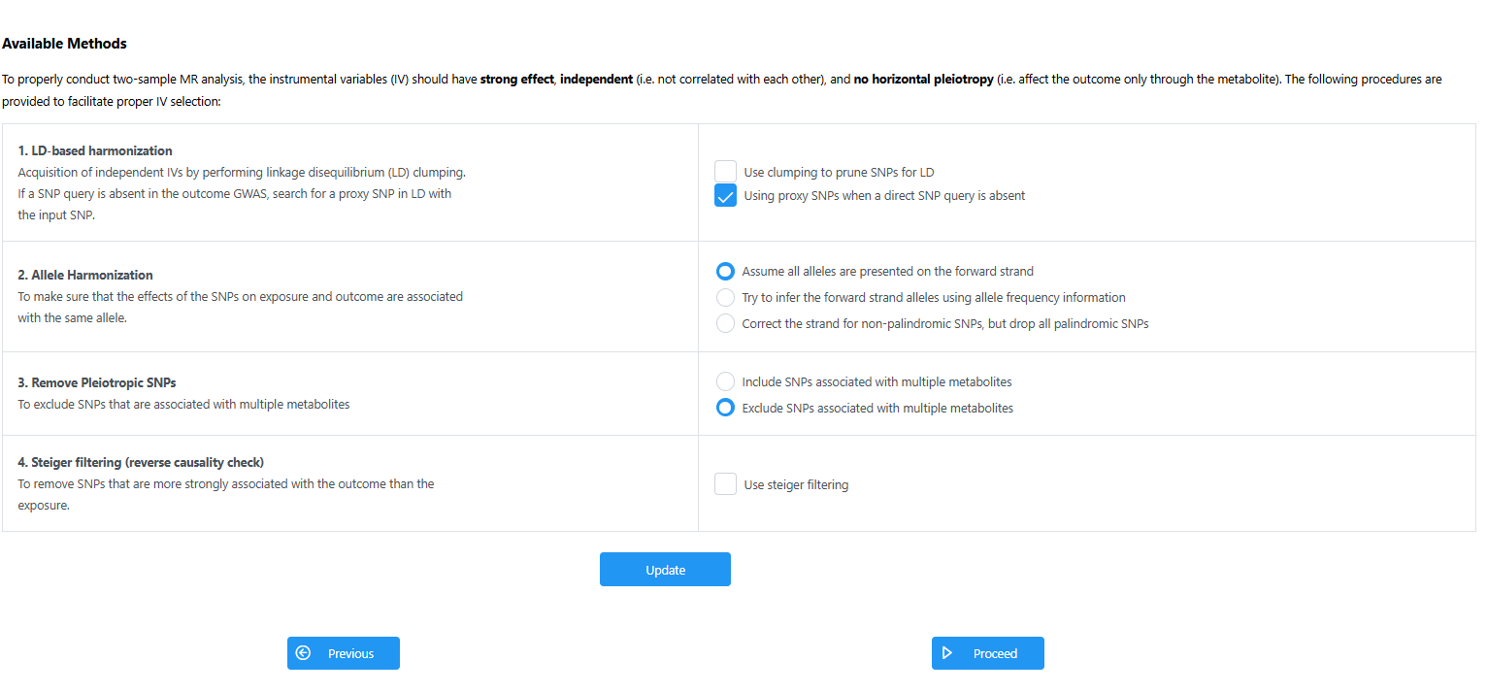The width and height of the screenshot is (1488, 693).
Task: Click the Proceed button label
Action: [995, 653]
